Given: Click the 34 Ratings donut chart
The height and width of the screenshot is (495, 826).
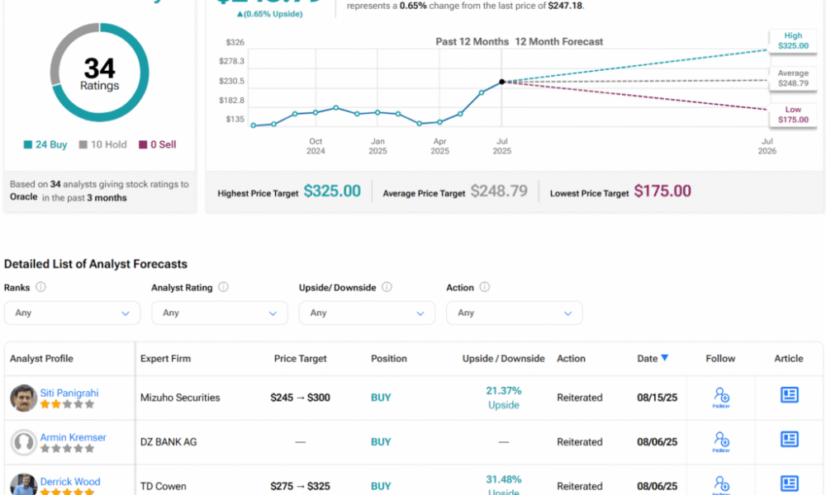Looking at the screenshot, I should click(x=100, y=73).
